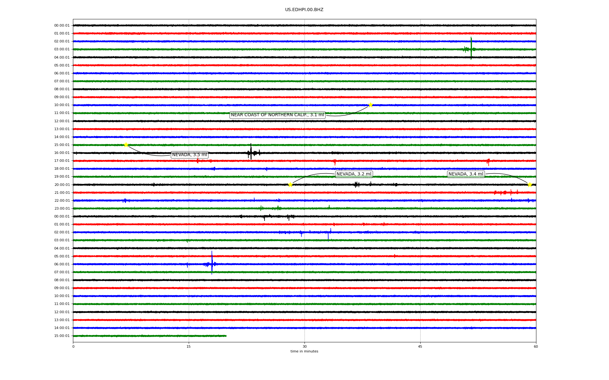Click the NEVADA, 3.5 ml annotation
The image size is (609, 380).
pyautogui.click(x=189, y=155)
